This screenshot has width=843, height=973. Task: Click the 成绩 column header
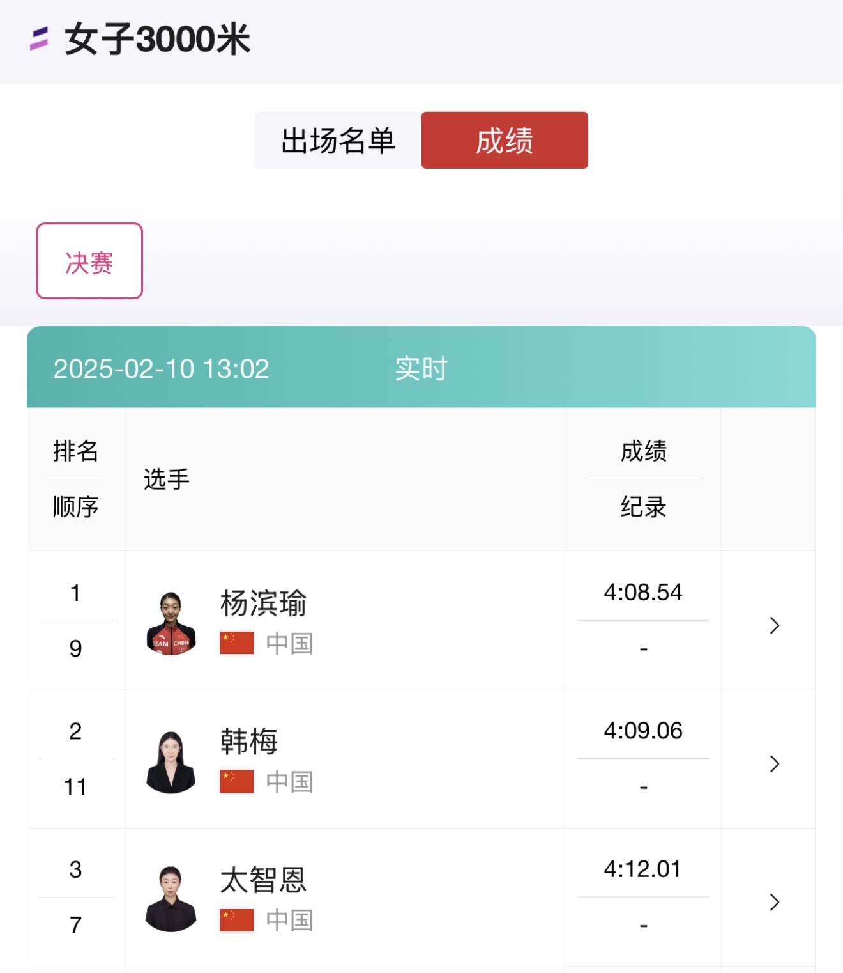[x=643, y=451]
